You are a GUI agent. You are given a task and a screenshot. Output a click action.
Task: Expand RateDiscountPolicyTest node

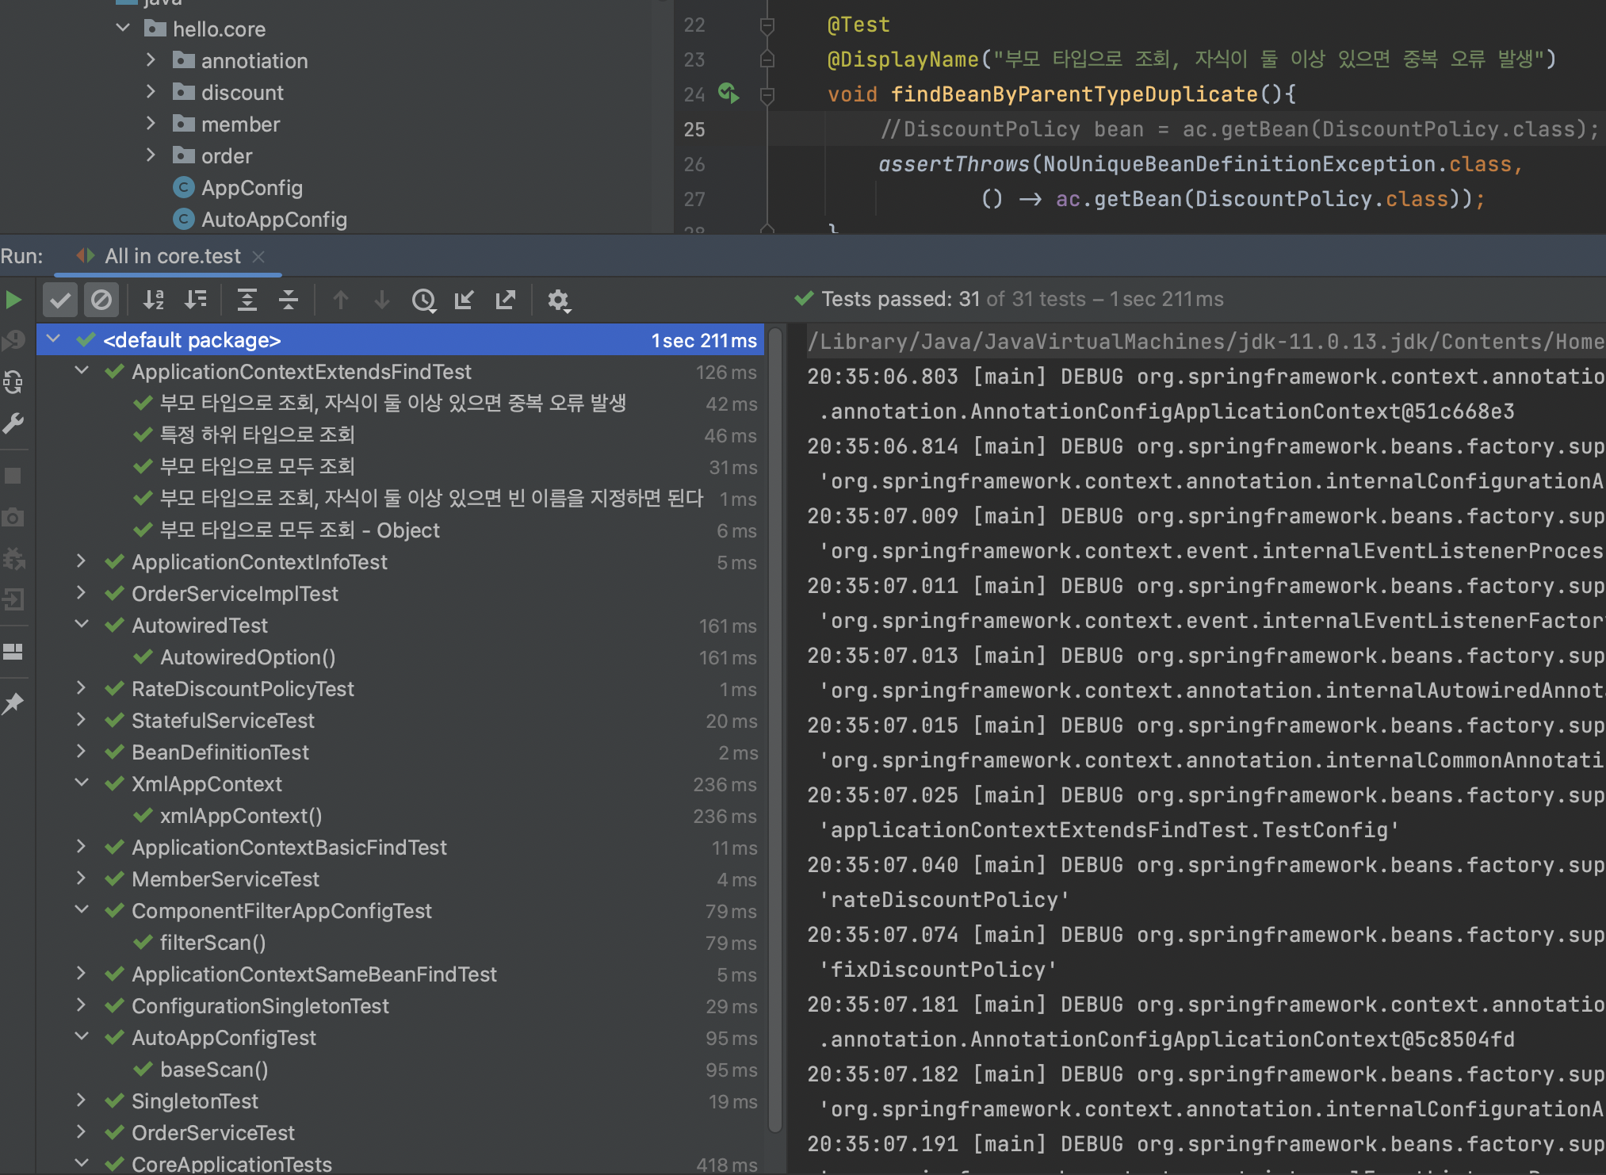[x=82, y=688]
